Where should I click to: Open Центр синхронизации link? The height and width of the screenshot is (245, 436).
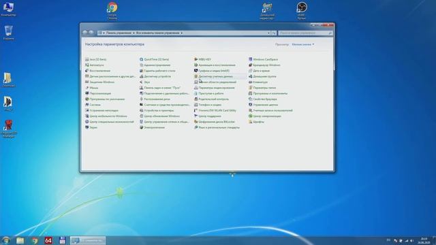pos(267,116)
